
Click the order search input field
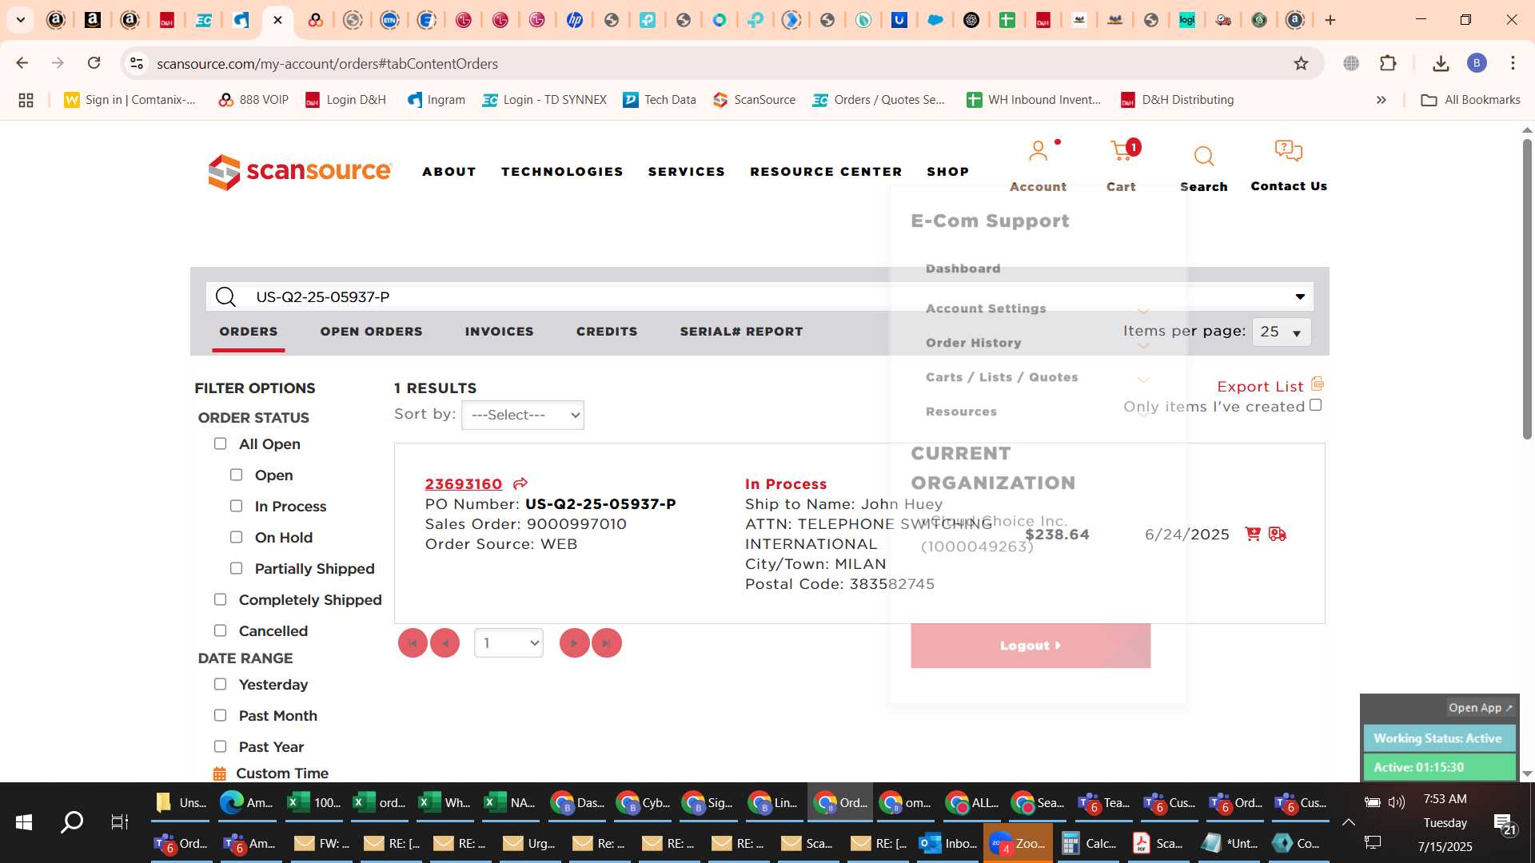[x=760, y=297]
